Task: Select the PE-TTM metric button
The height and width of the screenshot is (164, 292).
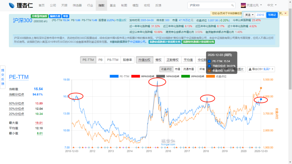Action: coord(88,60)
